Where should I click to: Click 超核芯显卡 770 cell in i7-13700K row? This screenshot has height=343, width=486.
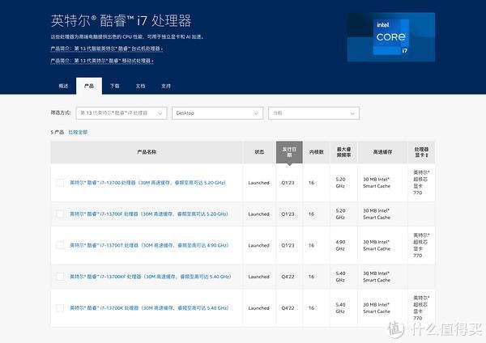[x=421, y=308]
